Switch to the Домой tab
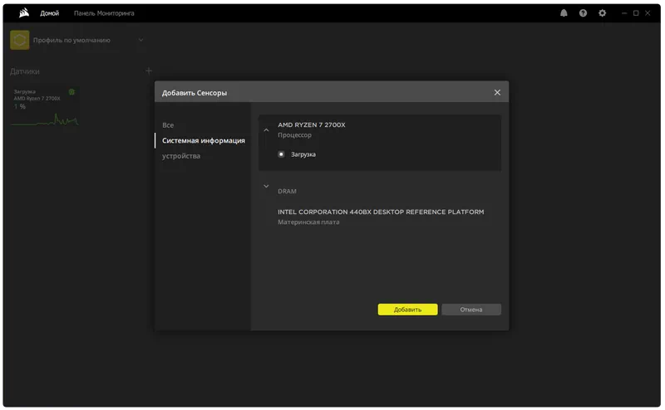The height and width of the screenshot is (410, 665). point(50,13)
